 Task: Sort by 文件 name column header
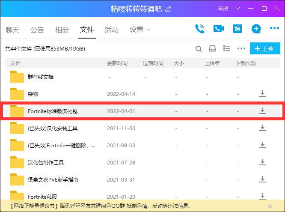pos(15,63)
